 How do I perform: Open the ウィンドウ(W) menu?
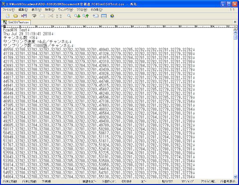[65, 10]
